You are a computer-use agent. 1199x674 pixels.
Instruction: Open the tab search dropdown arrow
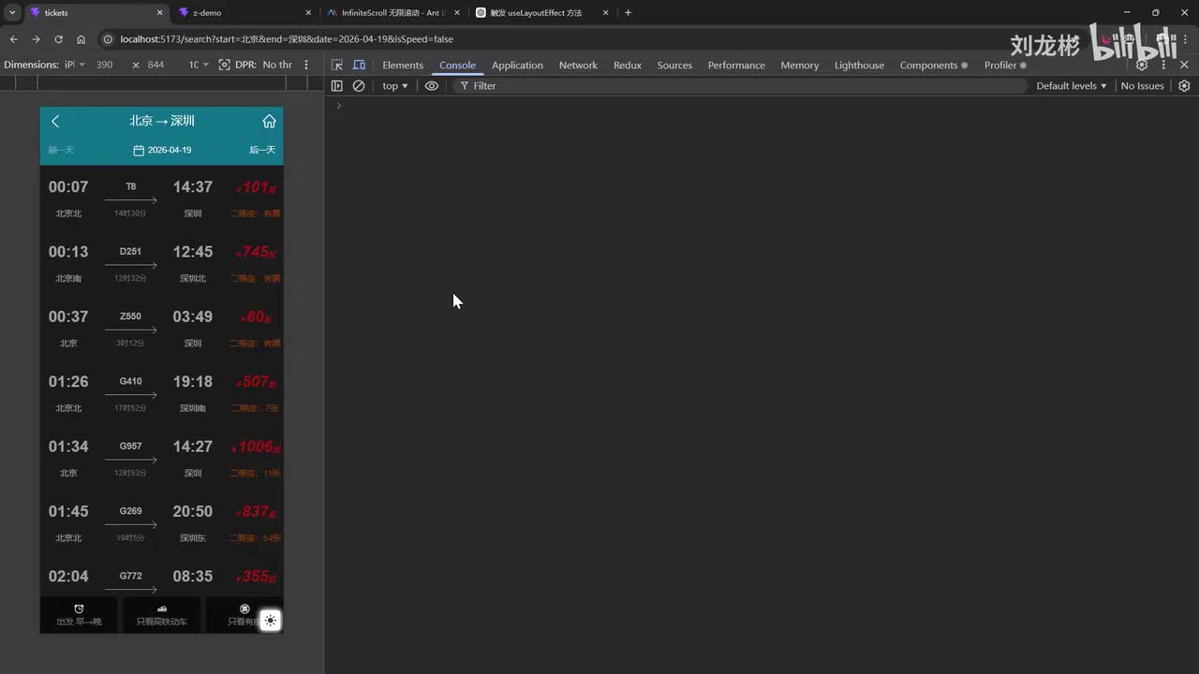click(x=12, y=13)
